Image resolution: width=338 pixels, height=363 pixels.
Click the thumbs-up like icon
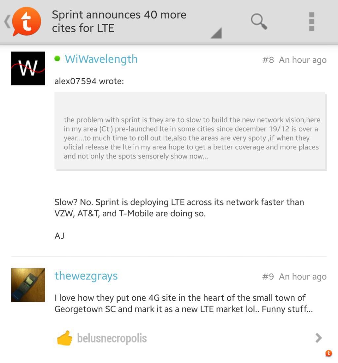pyautogui.click(x=65, y=338)
